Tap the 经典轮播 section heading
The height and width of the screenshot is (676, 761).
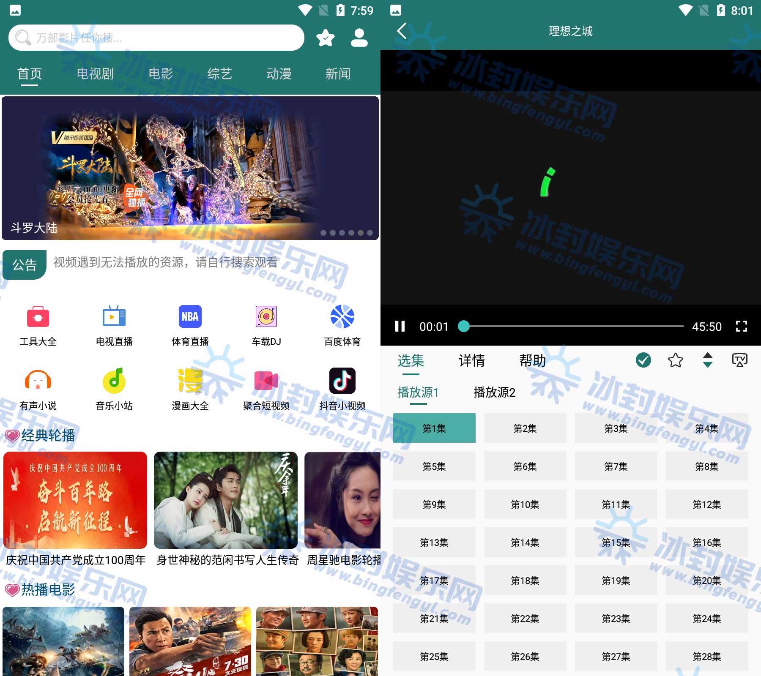tap(48, 435)
